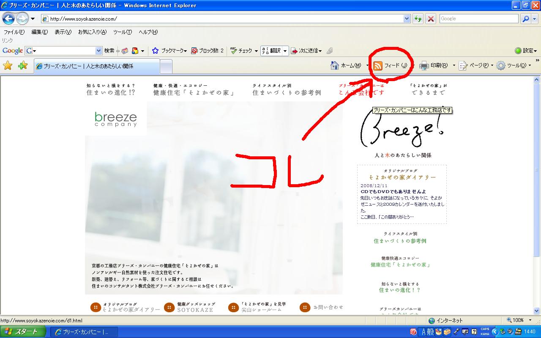Open the 表示(V) menu
541x338 pixels.
click(63, 32)
